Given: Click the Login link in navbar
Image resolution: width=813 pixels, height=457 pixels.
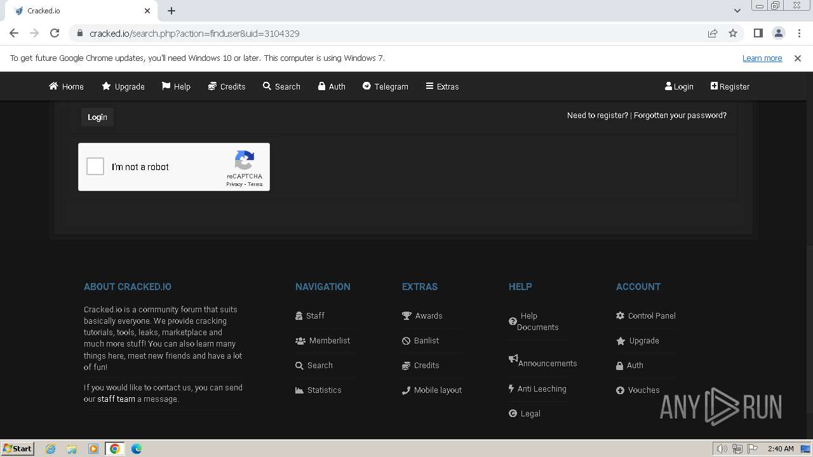Looking at the screenshot, I should click(x=679, y=86).
